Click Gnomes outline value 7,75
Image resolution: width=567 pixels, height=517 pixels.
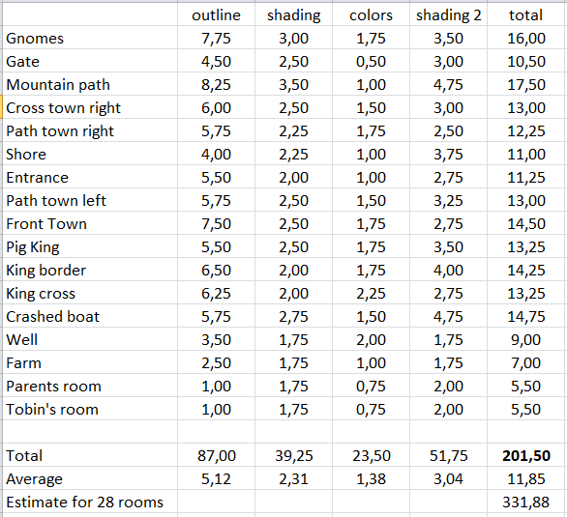216,39
